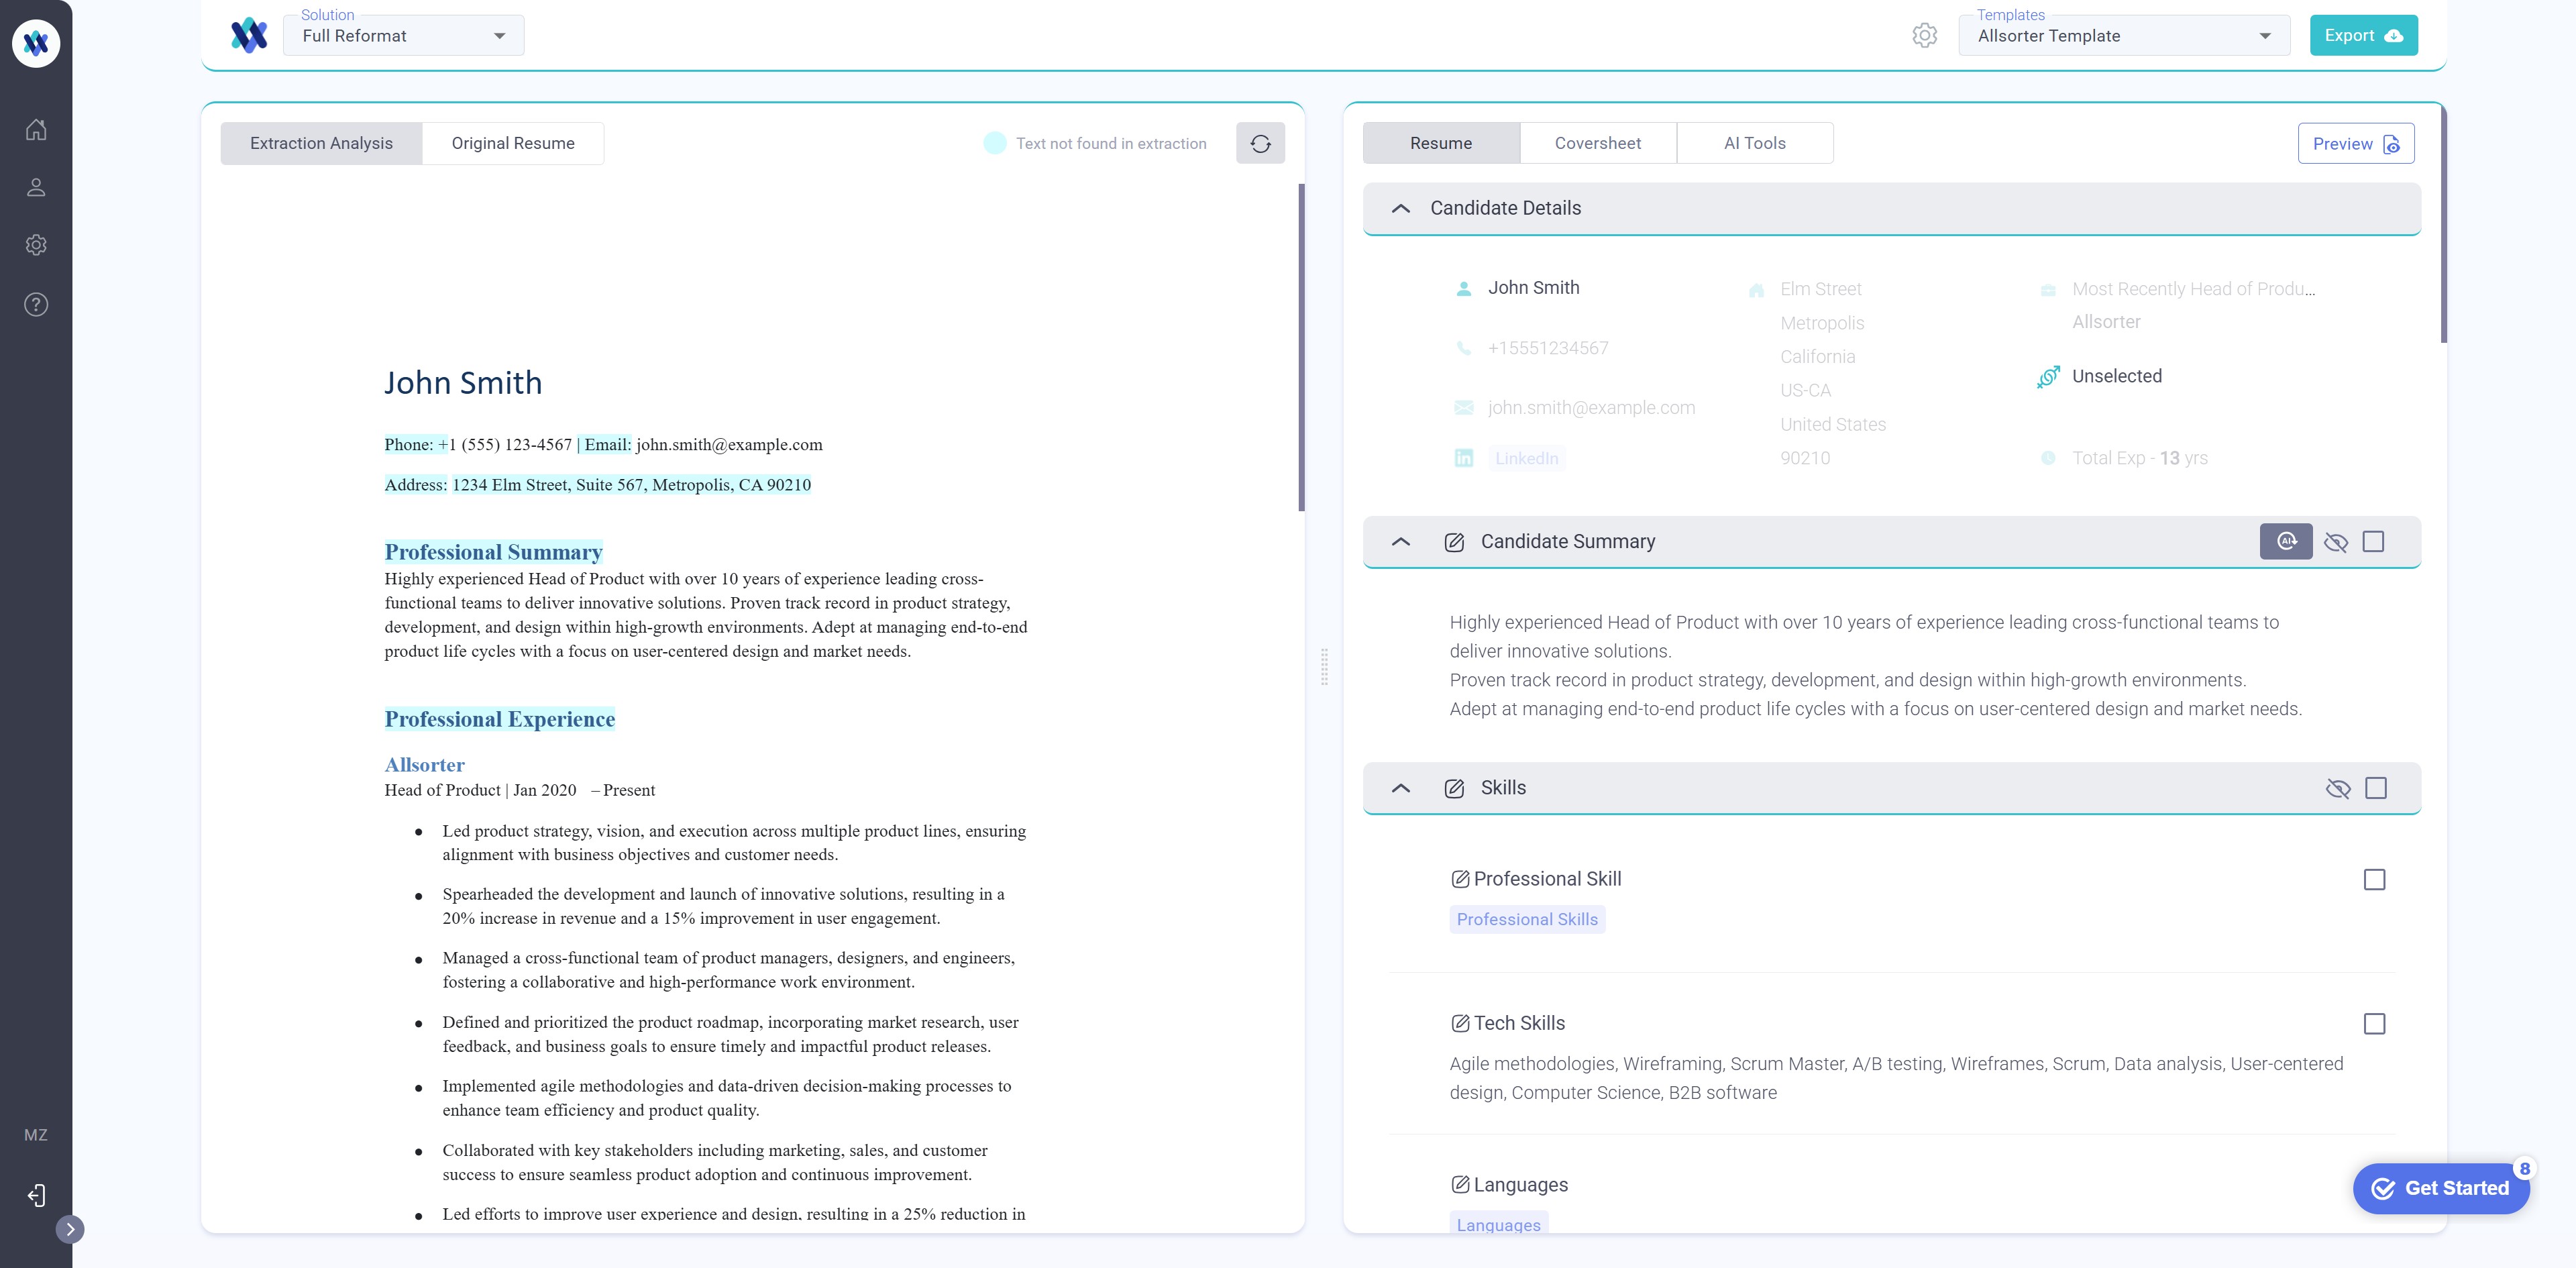Open the help question mark icon
This screenshot has width=2576, height=1268.
coord(36,304)
